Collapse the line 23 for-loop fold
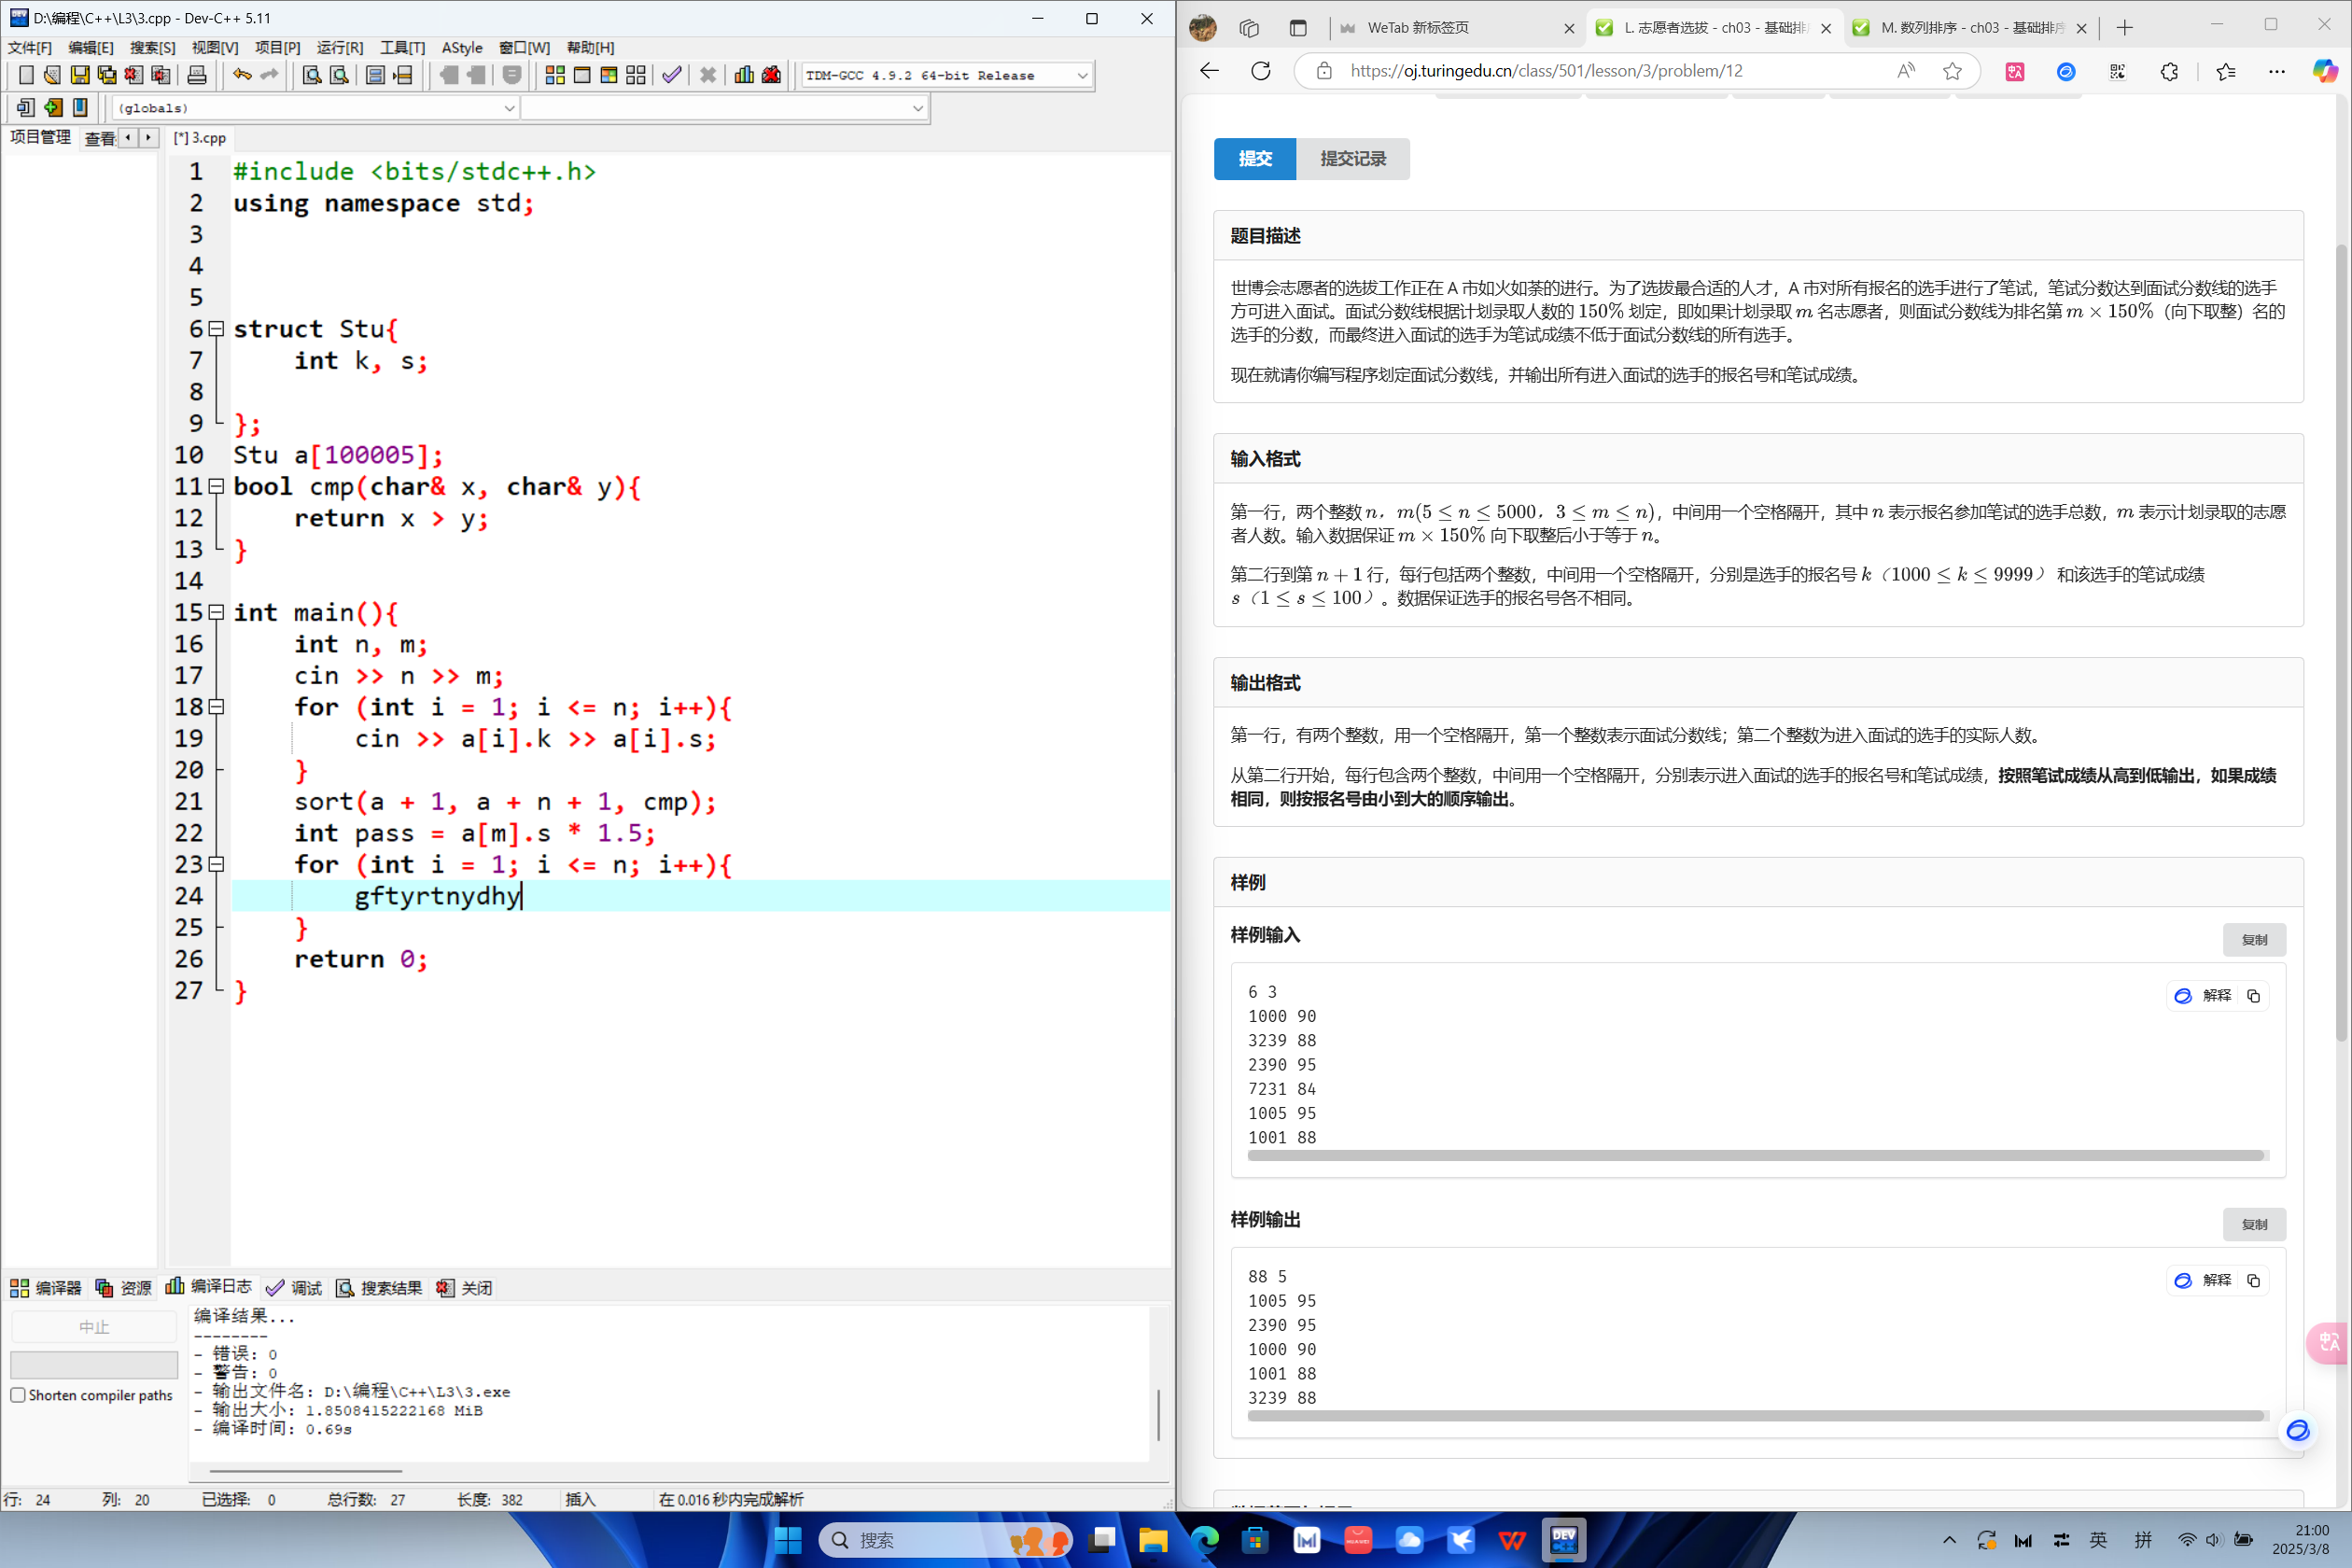Image resolution: width=2352 pixels, height=1568 pixels. tap(215, 864)
